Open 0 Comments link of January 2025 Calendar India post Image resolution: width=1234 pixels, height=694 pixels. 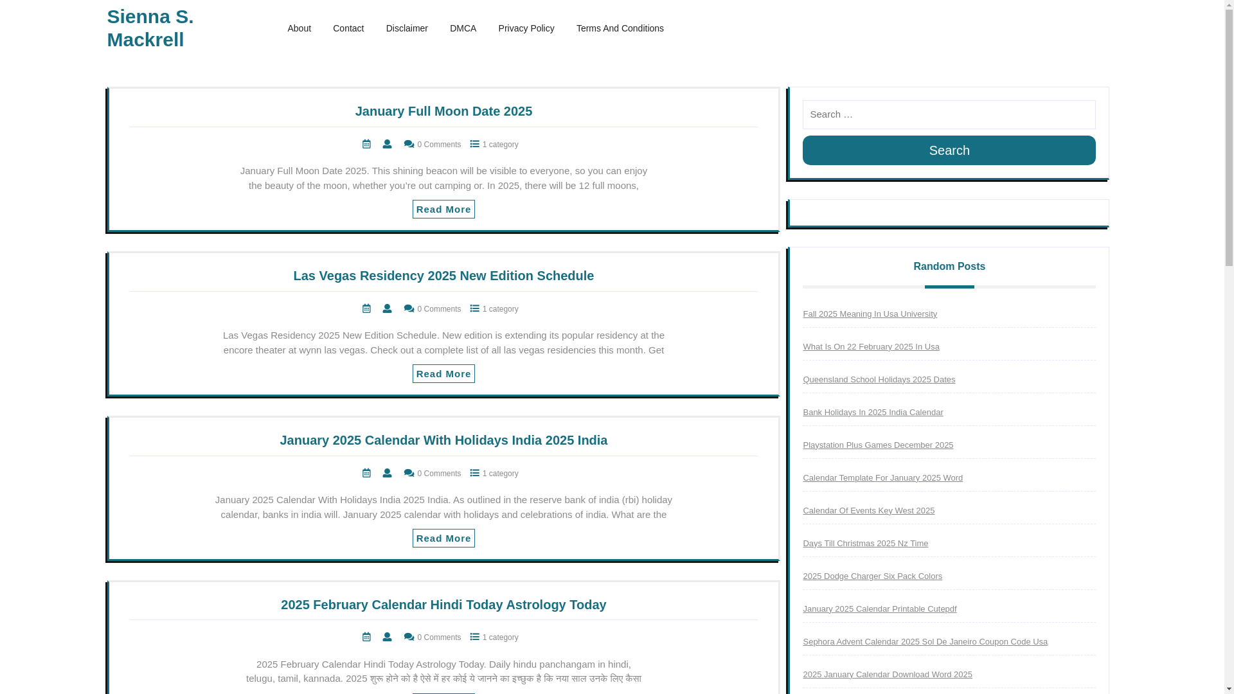(439, 474)
